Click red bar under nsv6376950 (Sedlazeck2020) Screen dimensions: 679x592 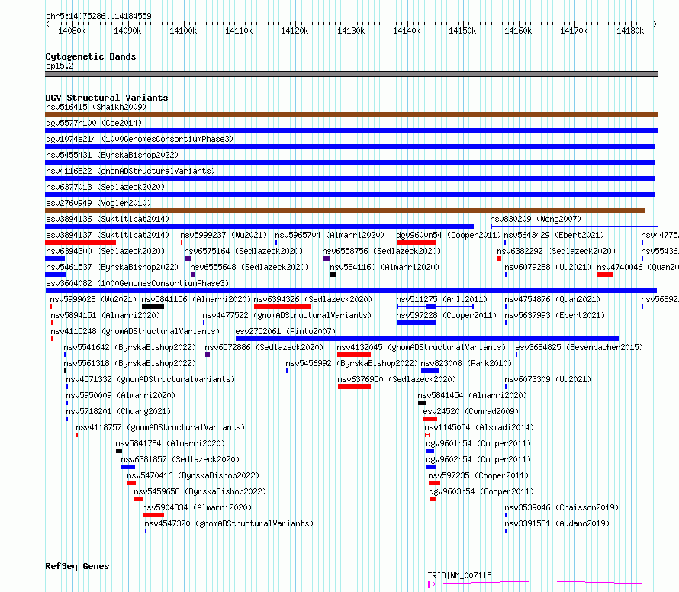pos(354,387)
